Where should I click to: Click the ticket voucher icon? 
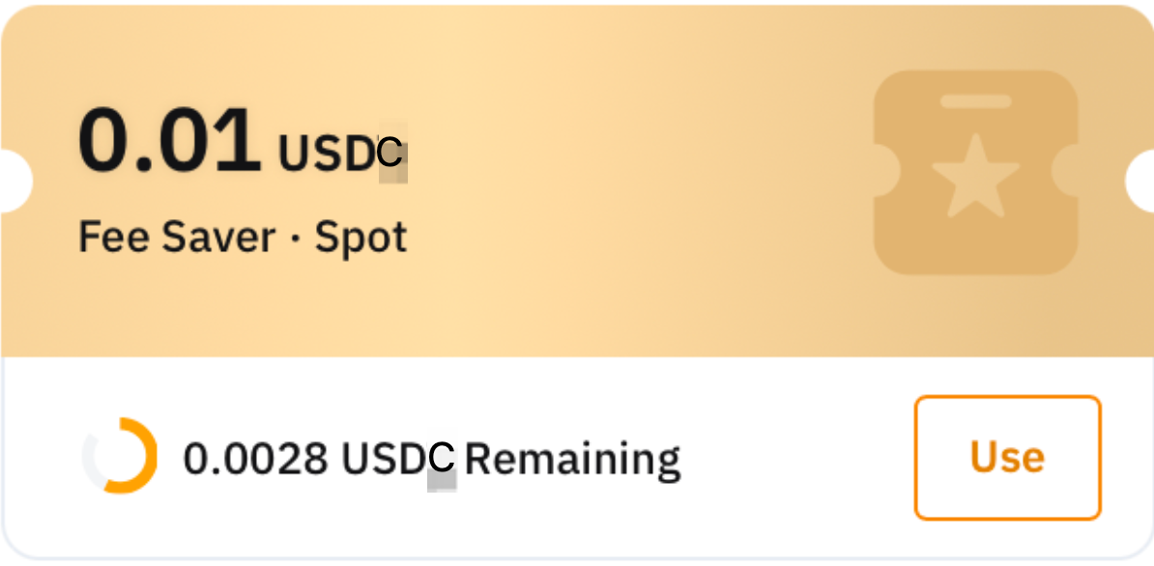coord(975,172)
